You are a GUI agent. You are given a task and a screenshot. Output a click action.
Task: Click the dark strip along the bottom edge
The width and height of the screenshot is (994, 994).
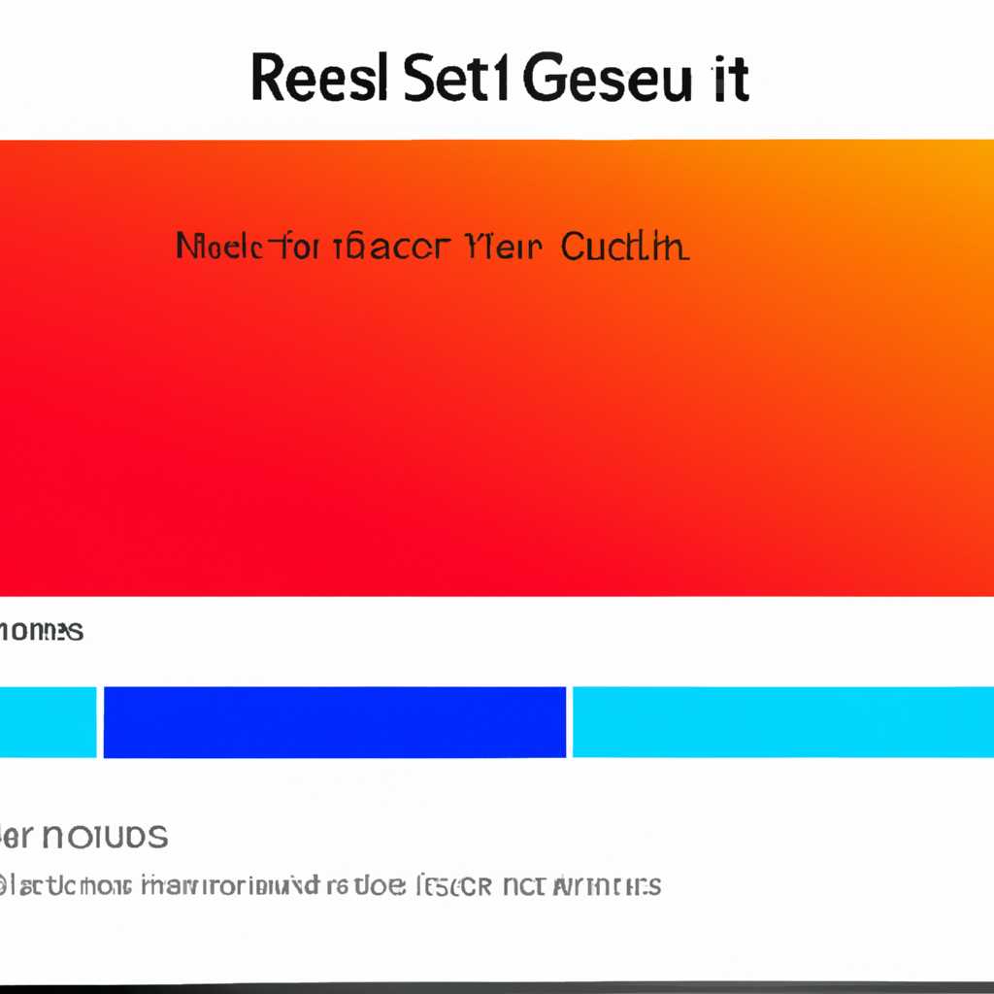tap(497, 988)
